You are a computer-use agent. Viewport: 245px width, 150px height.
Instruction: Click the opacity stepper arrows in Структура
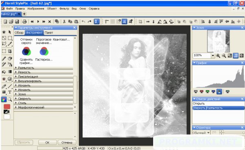pyautogui.click(x=222, y=132)
